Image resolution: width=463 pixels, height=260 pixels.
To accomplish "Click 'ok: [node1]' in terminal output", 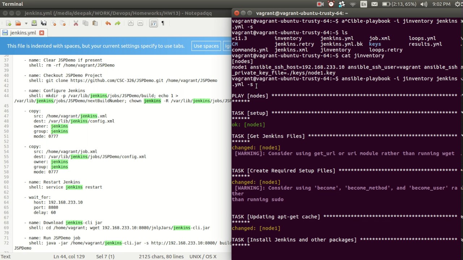I will pyautogui.click(x=249, y=125).
